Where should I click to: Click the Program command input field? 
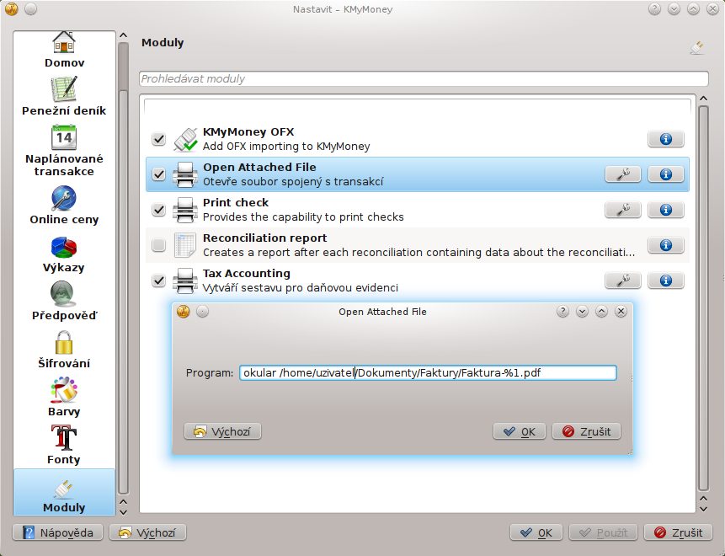(428, 373)
